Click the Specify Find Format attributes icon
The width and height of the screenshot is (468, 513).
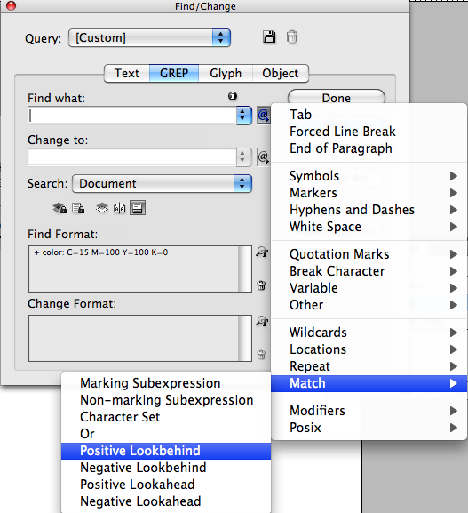tap(262, 252)
